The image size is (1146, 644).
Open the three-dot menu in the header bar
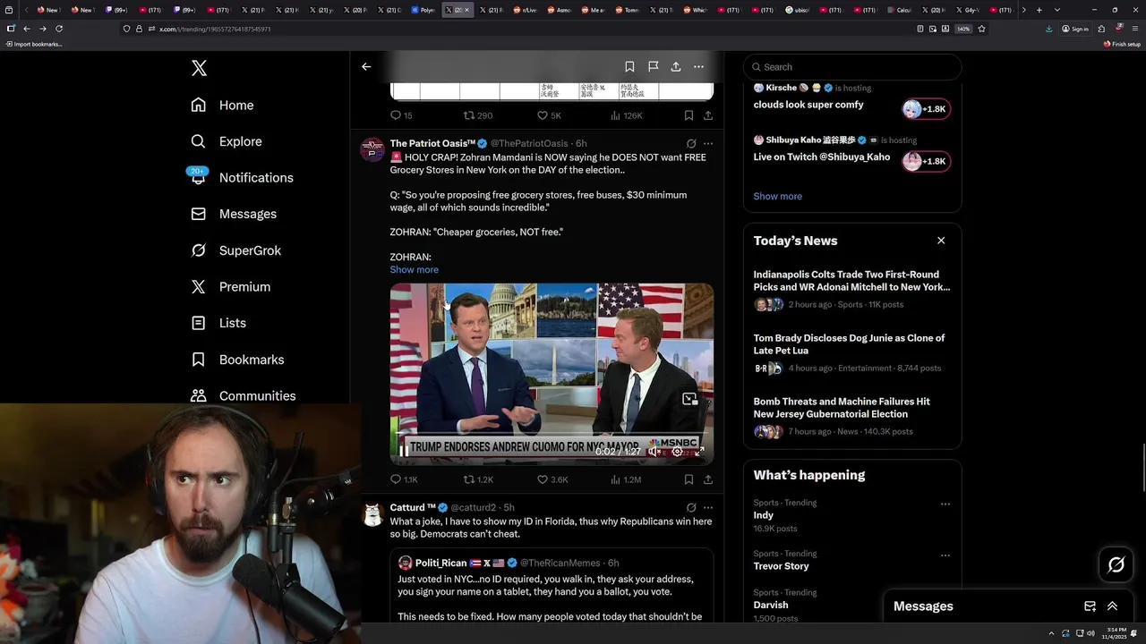[698, 66]
